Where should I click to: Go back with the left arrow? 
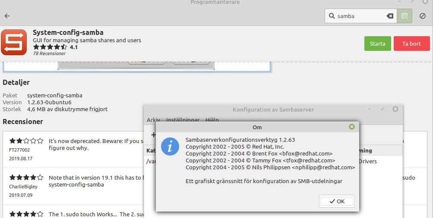[x=7, y=16]
